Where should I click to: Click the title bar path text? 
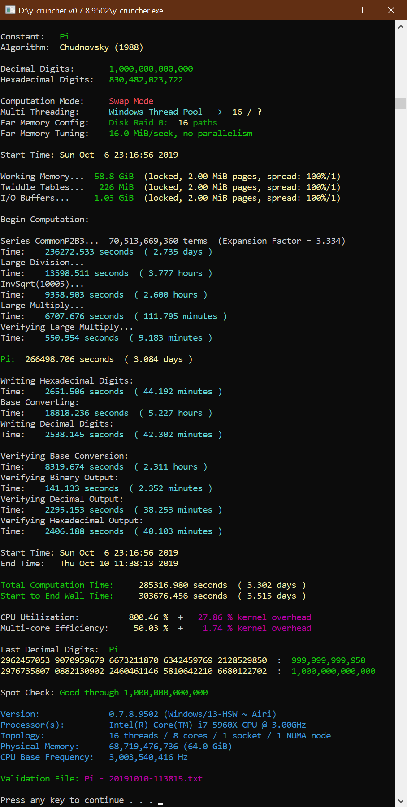pos(91,11)
